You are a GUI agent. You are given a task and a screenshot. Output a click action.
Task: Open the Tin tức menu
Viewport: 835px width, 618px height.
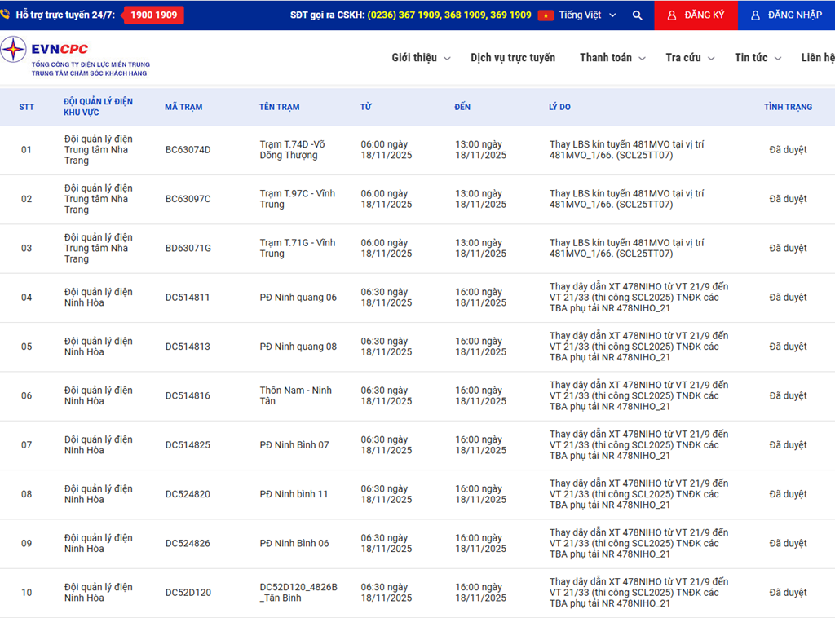pyautogui.click(x=758, y=58)
